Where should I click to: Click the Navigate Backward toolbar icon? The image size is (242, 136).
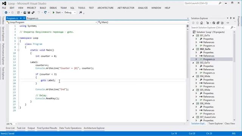point(6,12)
